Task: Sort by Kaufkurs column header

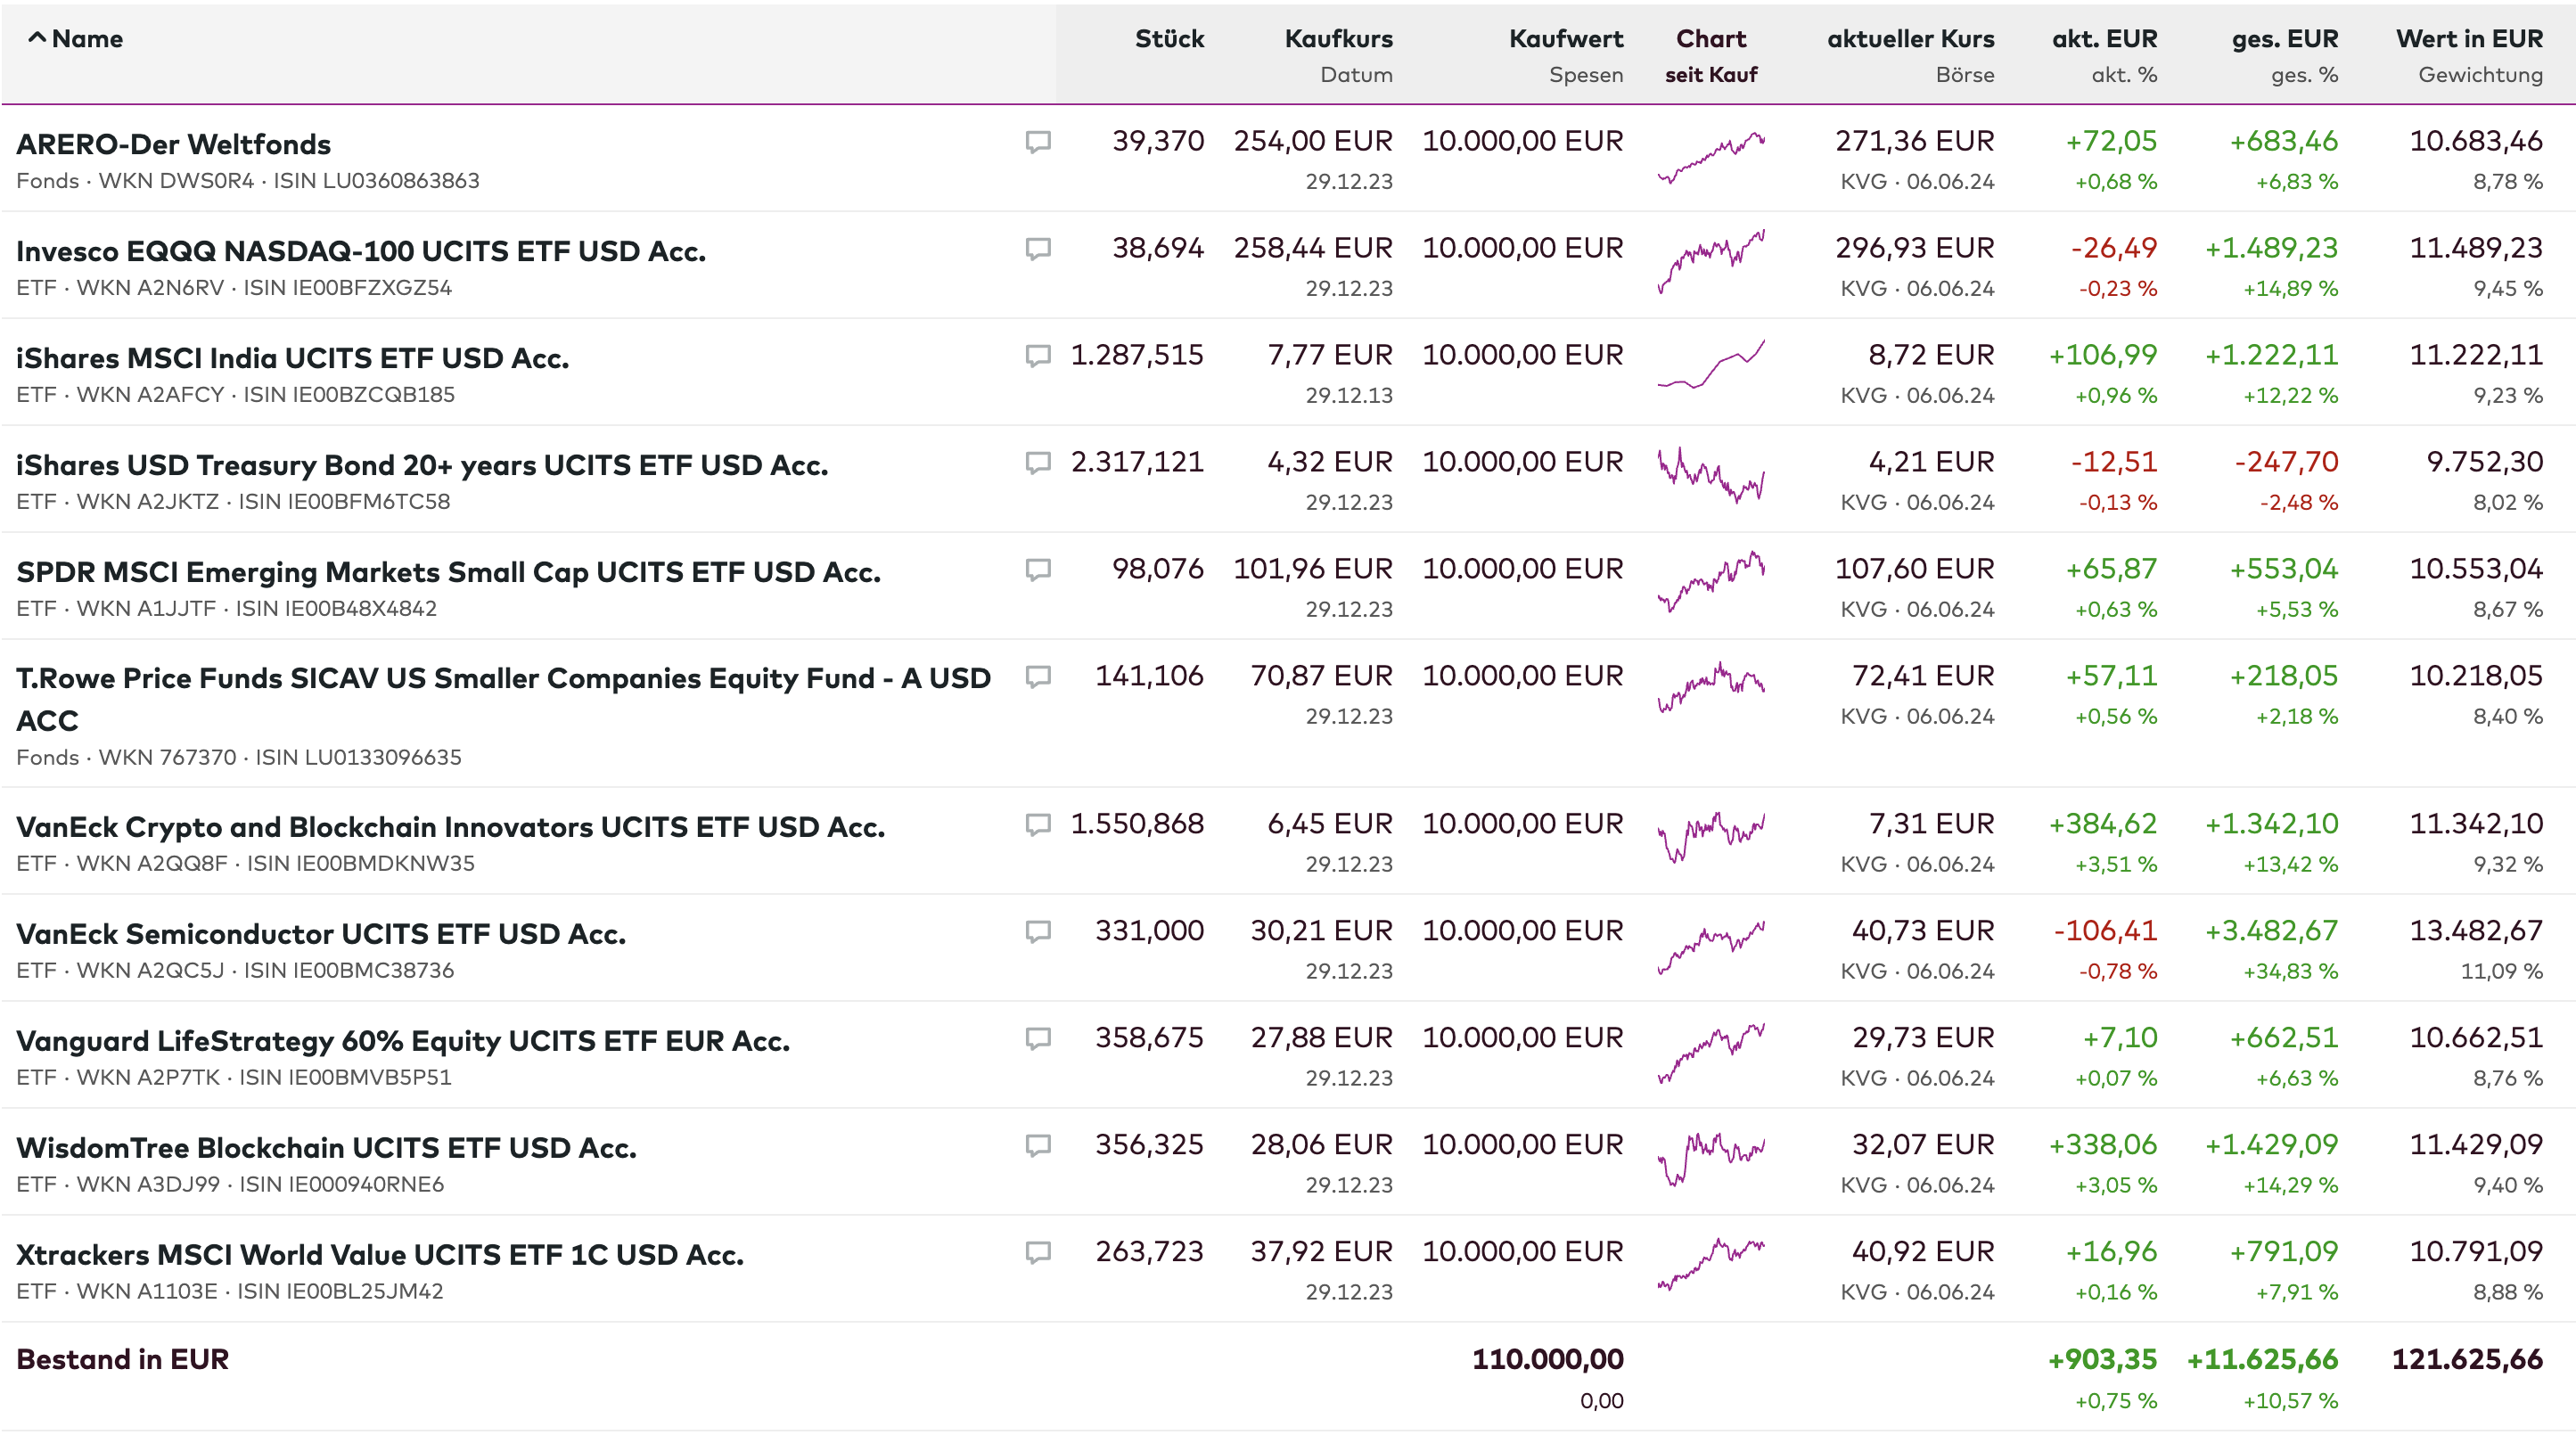Action: (x=1338, y=39)
